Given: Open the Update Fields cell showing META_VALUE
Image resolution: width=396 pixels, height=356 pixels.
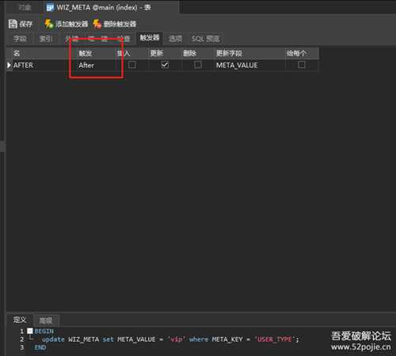Looking at the screenshot, I should (x=249, y=65).
